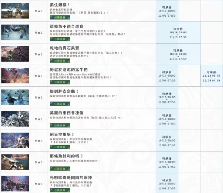Click the 這條魚不適合進食 quest thumbnail
223x193 pixels.
15,32
